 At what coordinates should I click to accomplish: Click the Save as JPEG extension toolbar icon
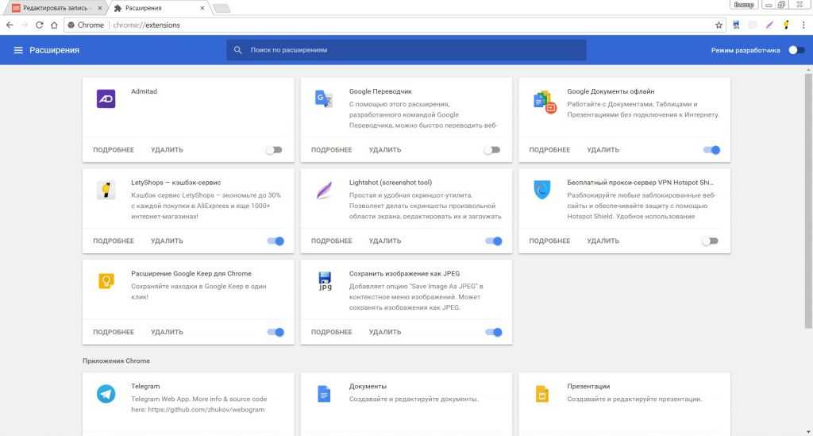737,25
